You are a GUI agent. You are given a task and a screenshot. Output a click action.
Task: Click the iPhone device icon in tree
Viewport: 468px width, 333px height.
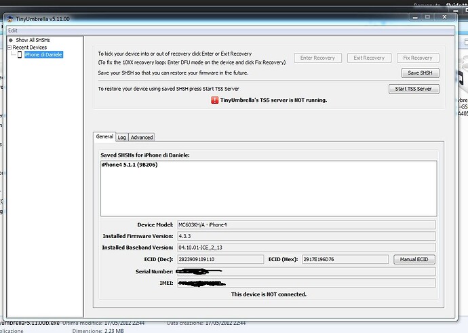pyautogui.click(x=20, y=55)
